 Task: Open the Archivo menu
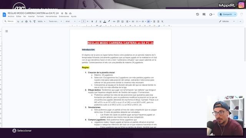[x=11, y=16]
